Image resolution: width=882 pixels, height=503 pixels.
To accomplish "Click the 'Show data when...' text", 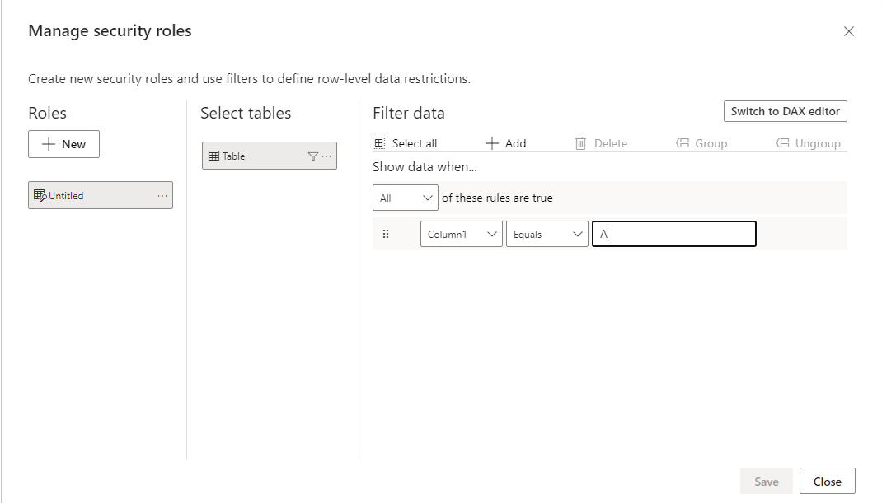I will click(x=425, y=167).
